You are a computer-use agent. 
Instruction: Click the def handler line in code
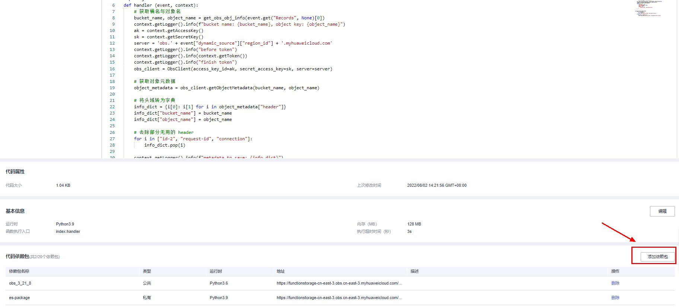point(161,5)
